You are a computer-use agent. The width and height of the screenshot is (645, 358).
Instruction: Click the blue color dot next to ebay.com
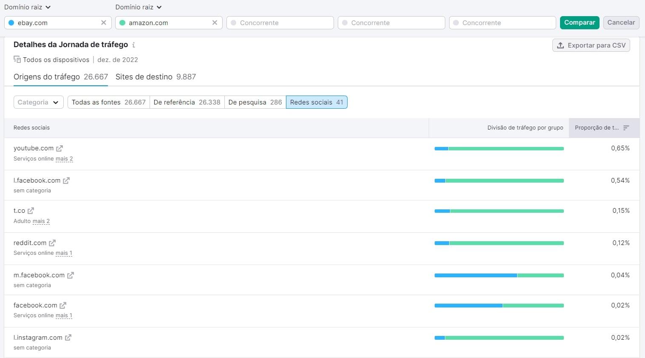pos(11,23)
